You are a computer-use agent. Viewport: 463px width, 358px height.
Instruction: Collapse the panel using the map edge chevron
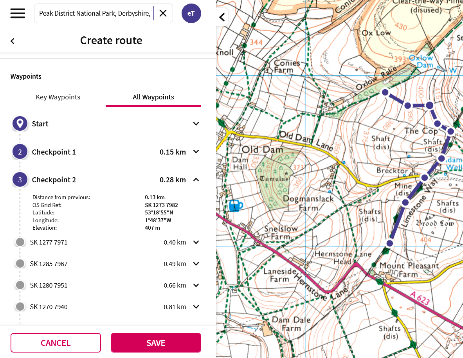pyautogui.click(x=222, y=17)
